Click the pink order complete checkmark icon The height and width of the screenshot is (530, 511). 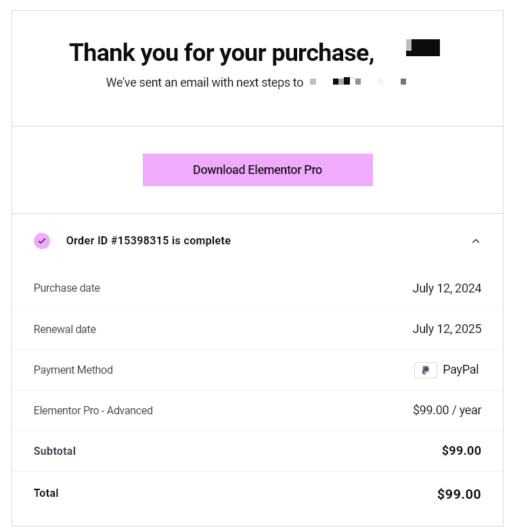[x=42, y=241]
